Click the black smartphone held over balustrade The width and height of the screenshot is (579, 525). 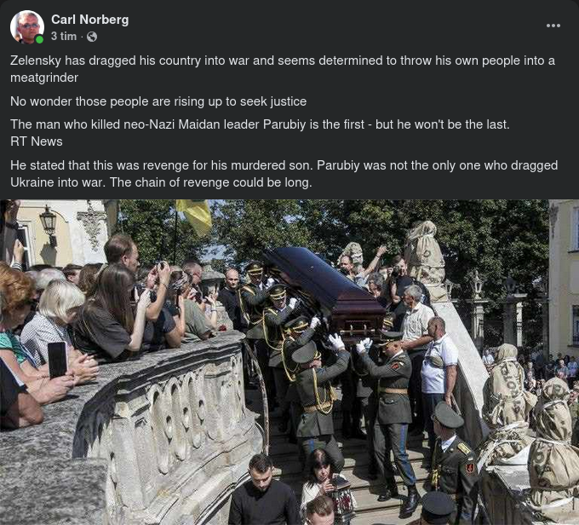pos(57,360)
